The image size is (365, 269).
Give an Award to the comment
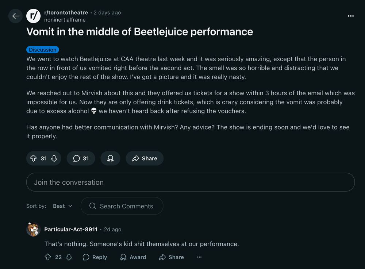click(x=133, y=257)
